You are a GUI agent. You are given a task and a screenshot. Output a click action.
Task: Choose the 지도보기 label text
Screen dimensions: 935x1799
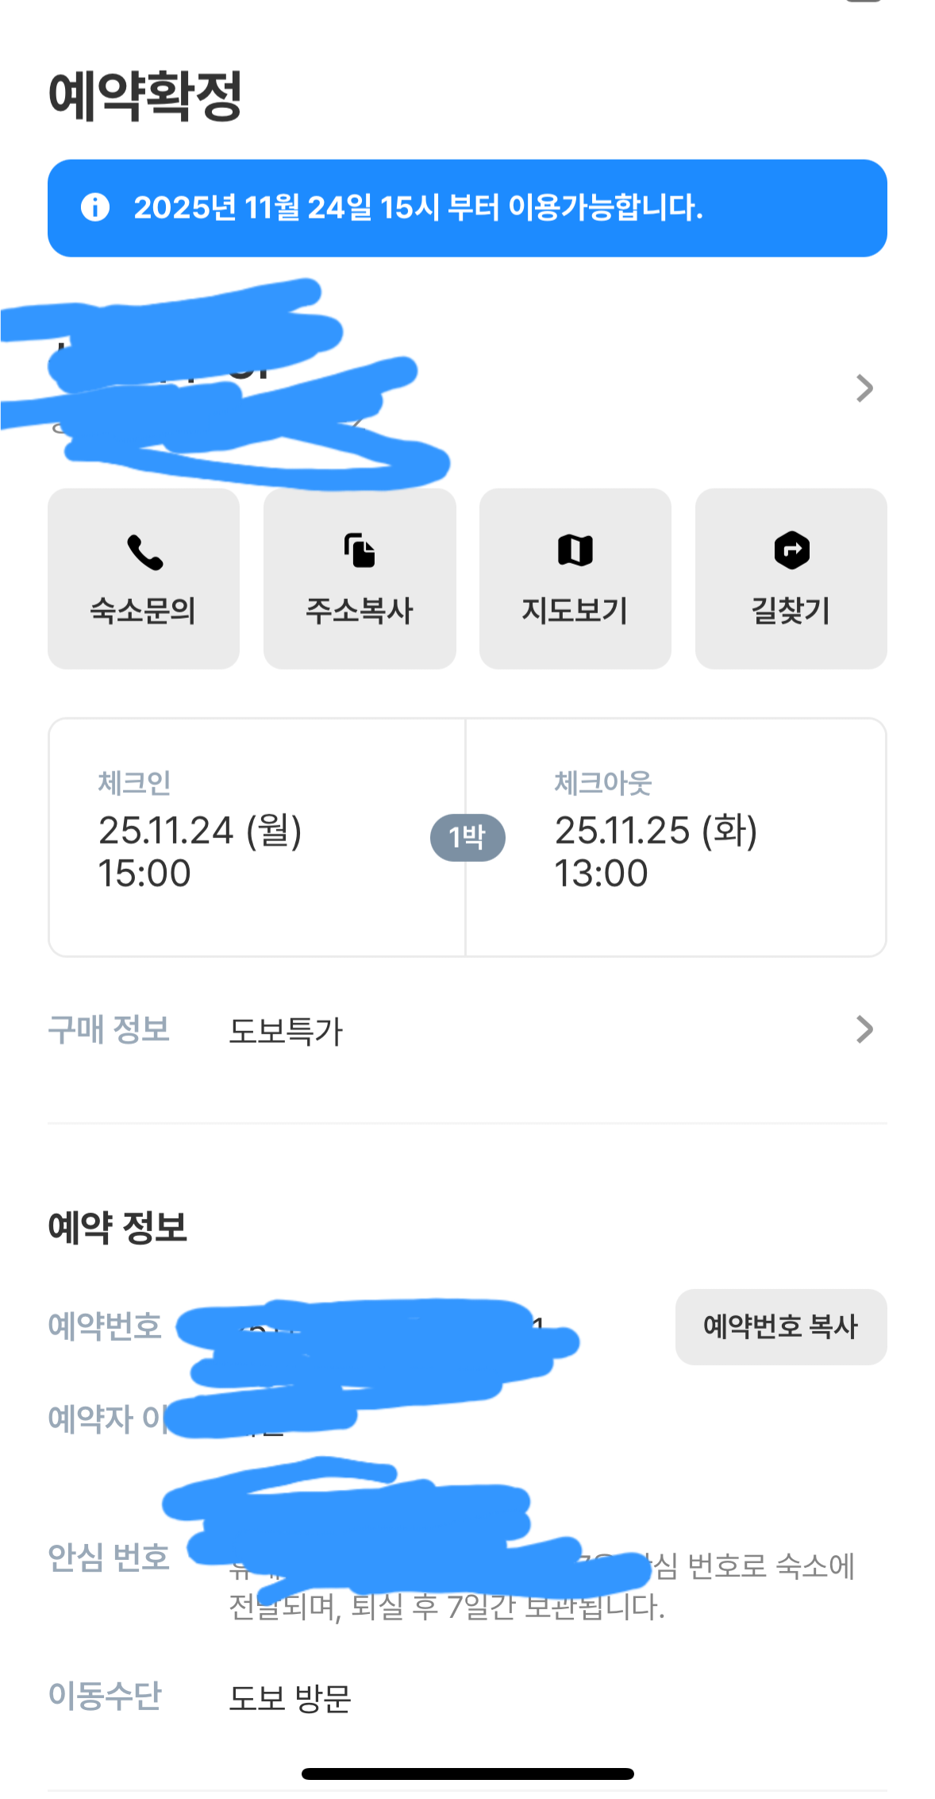click(x=575, y=611)
